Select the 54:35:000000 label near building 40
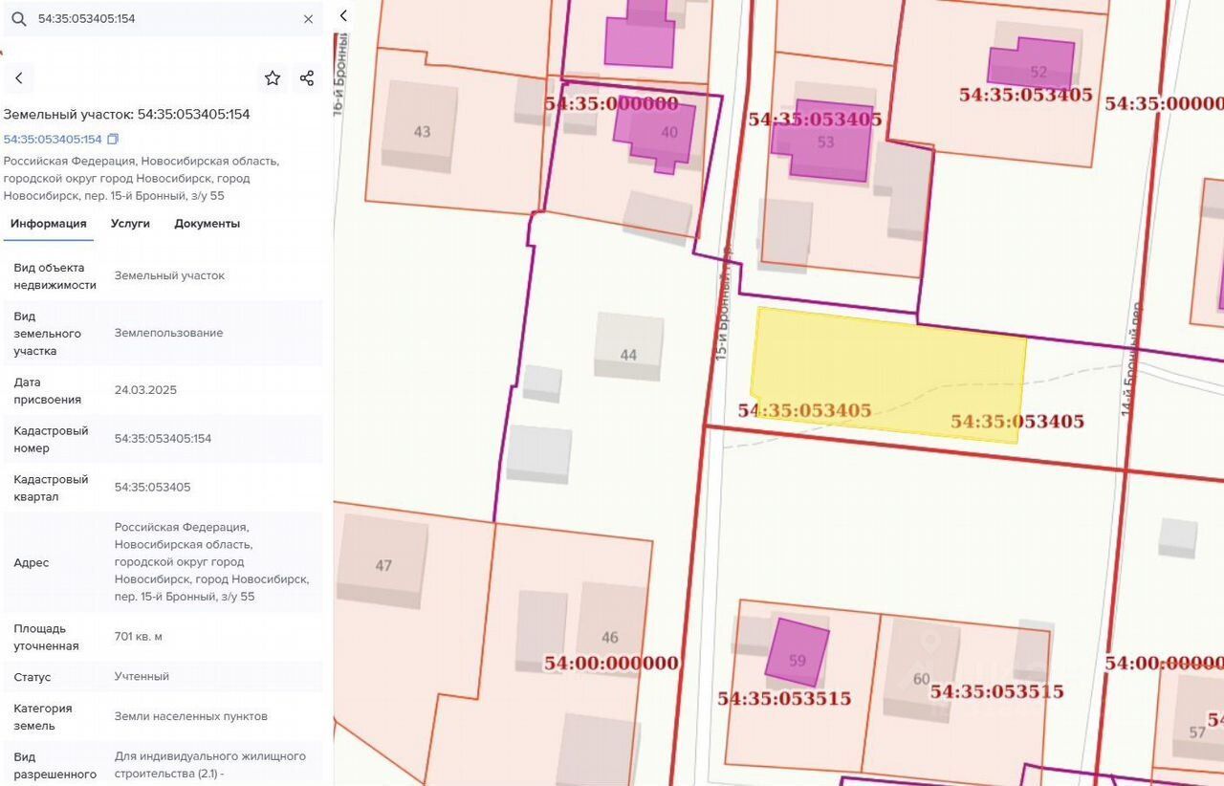The width and height of the screenshot is (1224, 786). point(611,104)
